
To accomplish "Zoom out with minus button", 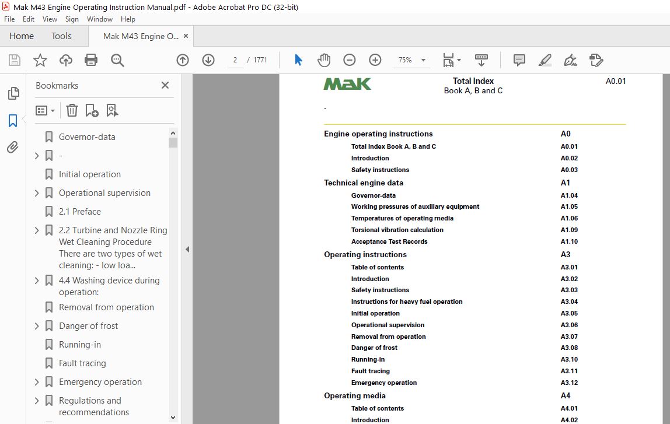I will pyautogui.click(x=350, y=60).
